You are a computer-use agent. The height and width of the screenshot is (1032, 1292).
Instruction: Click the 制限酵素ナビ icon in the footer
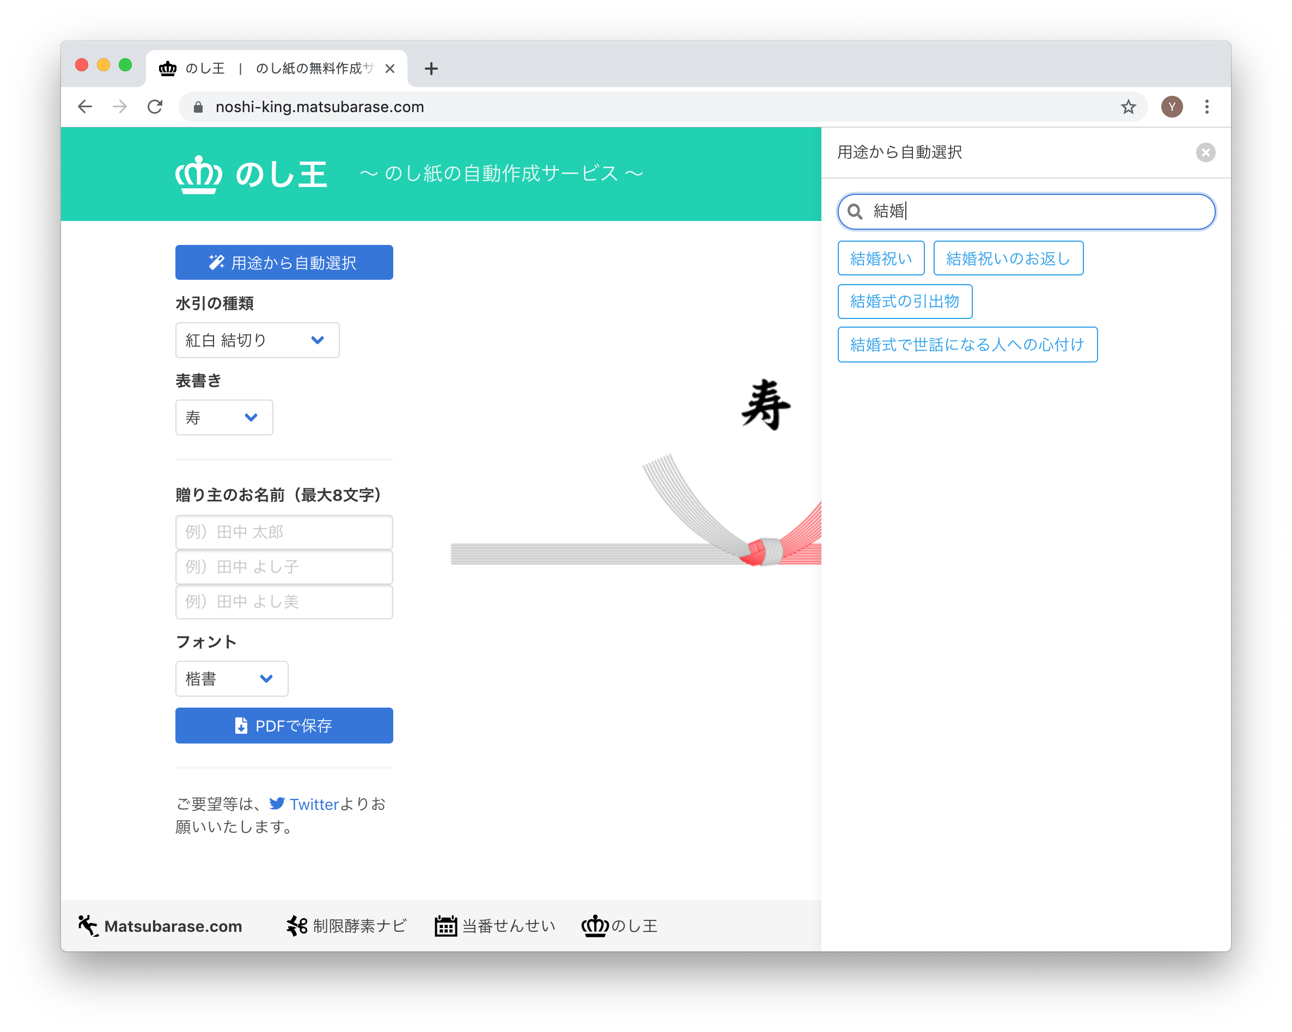pyautogui.click(x=296, y=925)
